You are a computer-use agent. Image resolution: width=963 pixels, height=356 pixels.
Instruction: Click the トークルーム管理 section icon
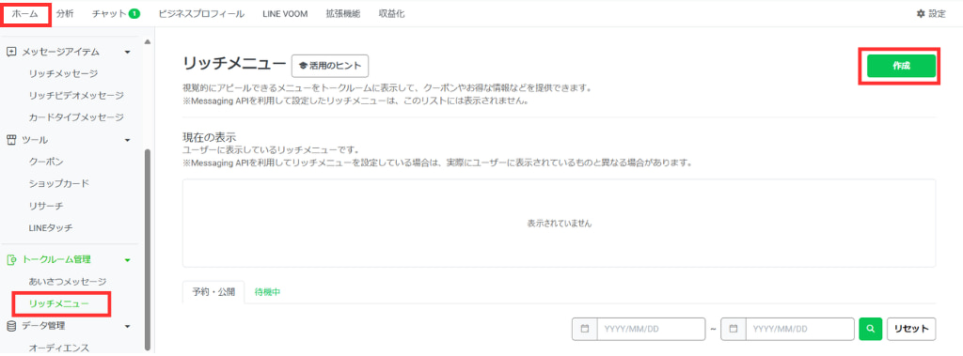tap(11, 259)
